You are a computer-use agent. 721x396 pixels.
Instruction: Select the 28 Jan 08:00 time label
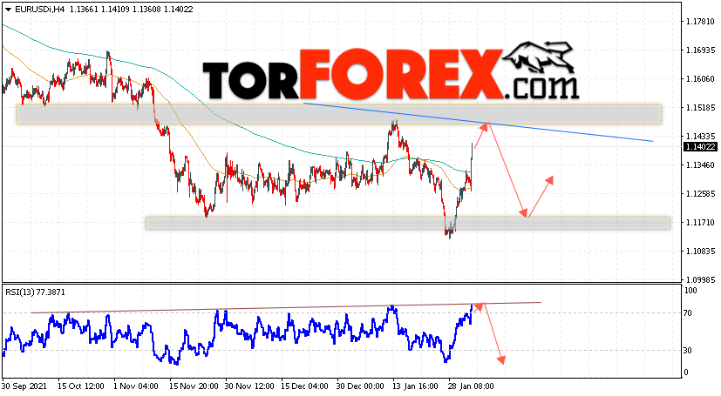click(x=472, y=386)
